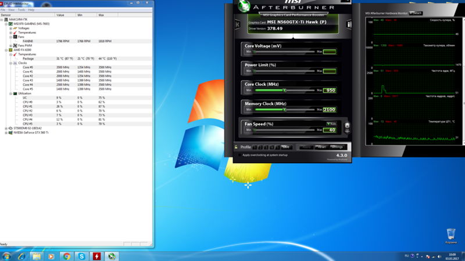Click the Detach button on the hardware monitor
This screenshot has width=465, height=261.
(416, 13)
